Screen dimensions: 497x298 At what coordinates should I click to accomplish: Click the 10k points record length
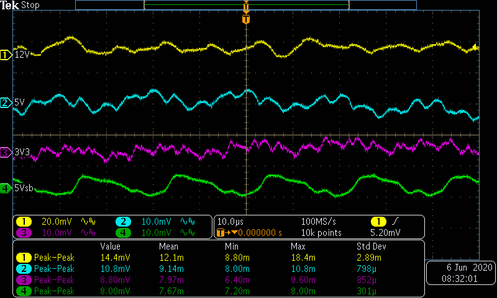click(321, 233)
